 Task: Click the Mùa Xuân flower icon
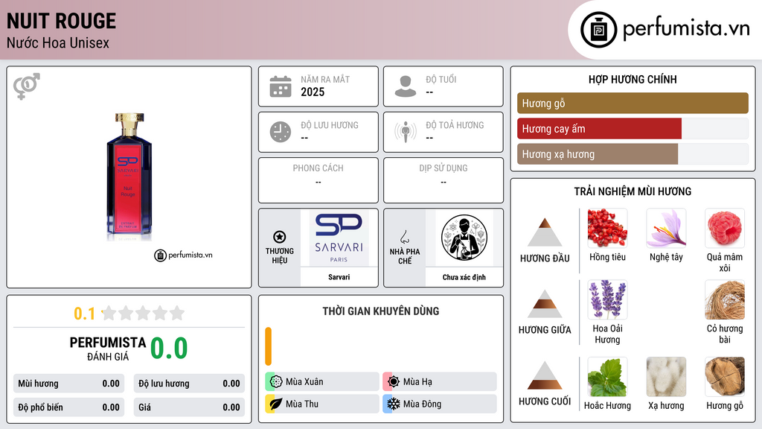[276, 381]
